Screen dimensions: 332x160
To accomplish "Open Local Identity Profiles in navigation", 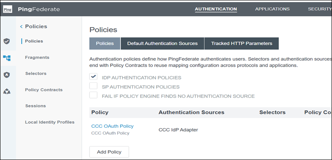I will 50,122.
